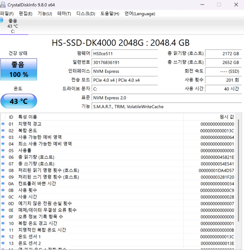Image resolution: width=244 pixels, height=250 pixels.
Task: Click the raw value 00000000000028
Action: (x=217, y=197)
